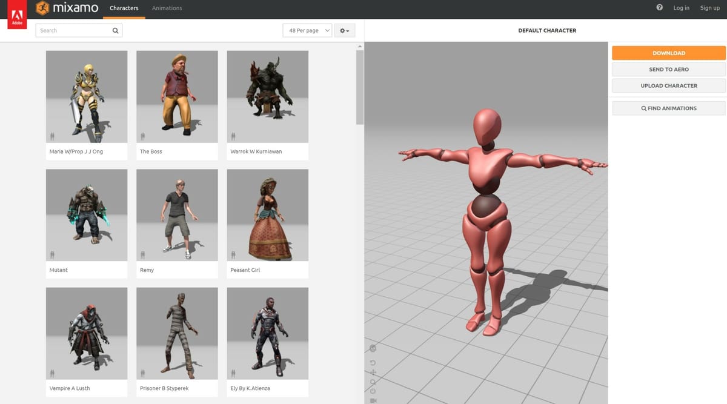Click the 'Peasant Girl' name label
Image resolution: width=727 pixels, height=404 pixels.
click(245, 270)
